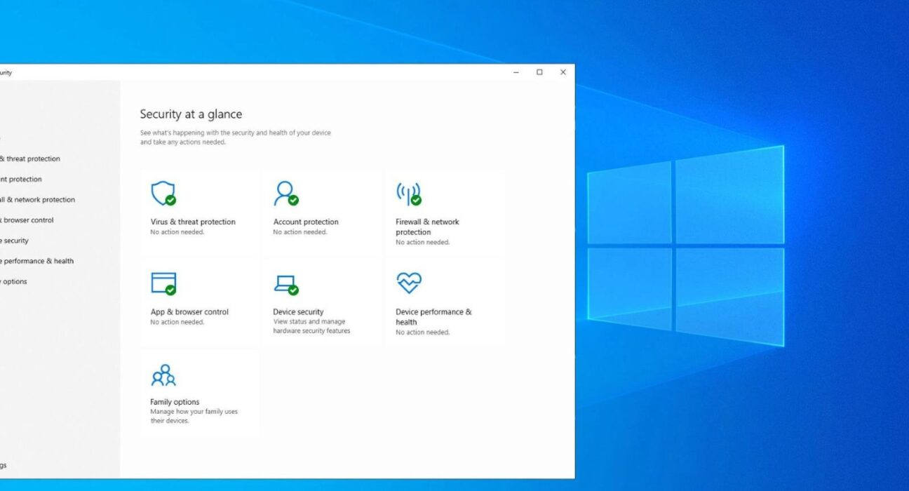Click the heart icon for Device performance & health
The image size is (909, 491).
pos(408,283)
